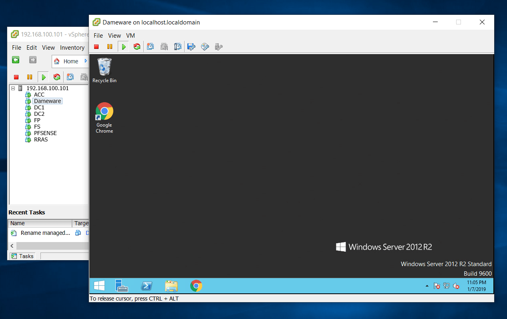The width and height of the screenshot is (507, 319).
Task: Select the ACC virtual machine
Action: pyautogui.click(x=39, y=95)
